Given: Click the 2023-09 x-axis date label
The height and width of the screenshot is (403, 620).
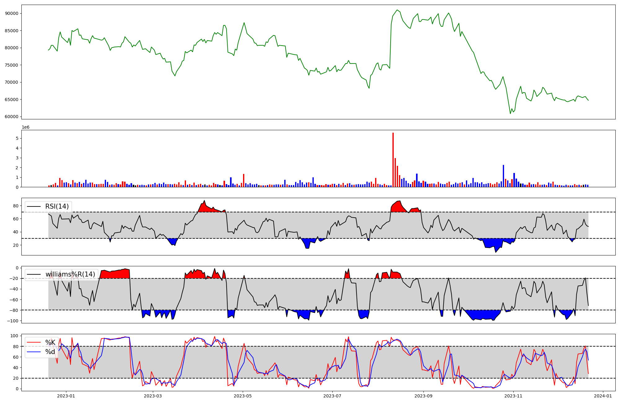Looking at the screenshot, I should pyautogui.click(x=423, y=396).
